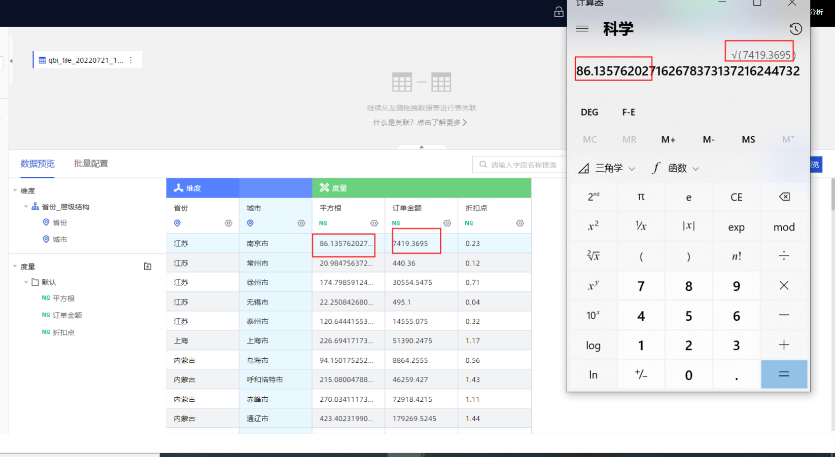Open settings gear for 平方根 column
Screen dimensions: 835x457
pyautogui.click(x=374, y=223)
